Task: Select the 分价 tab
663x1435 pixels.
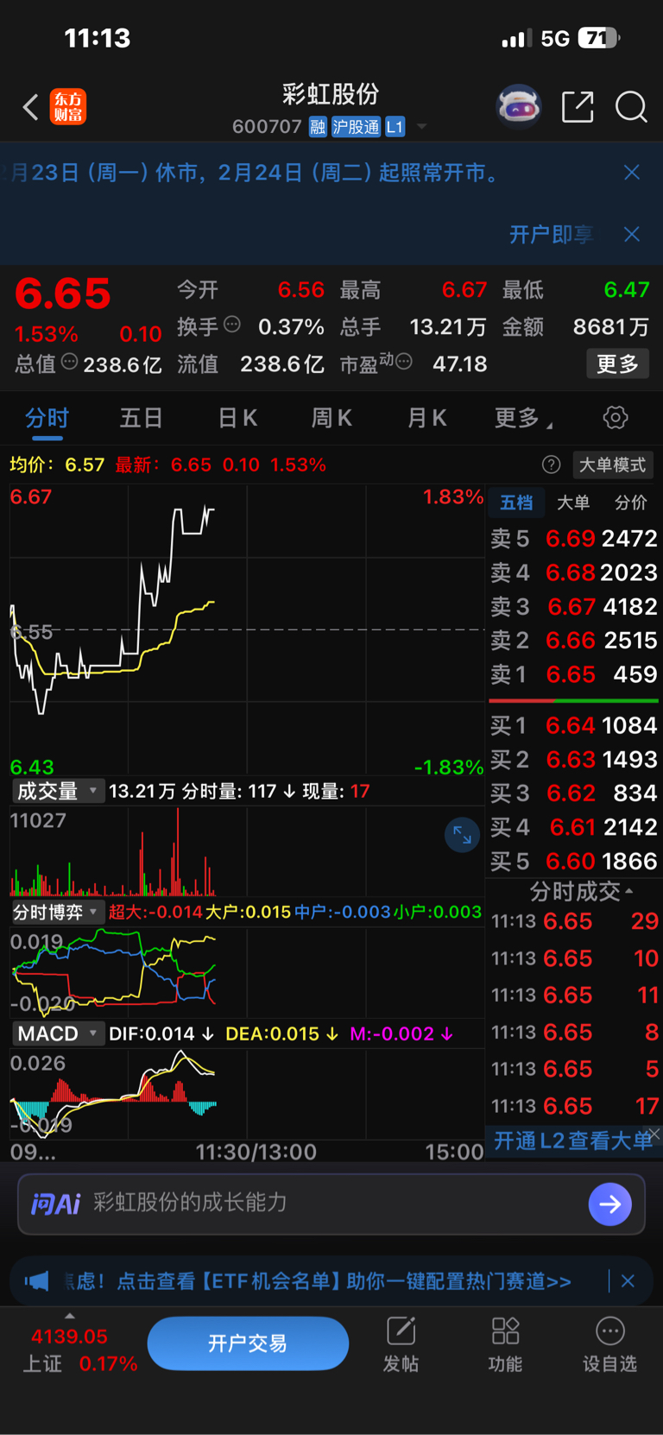Action: (x=630, y=503)
